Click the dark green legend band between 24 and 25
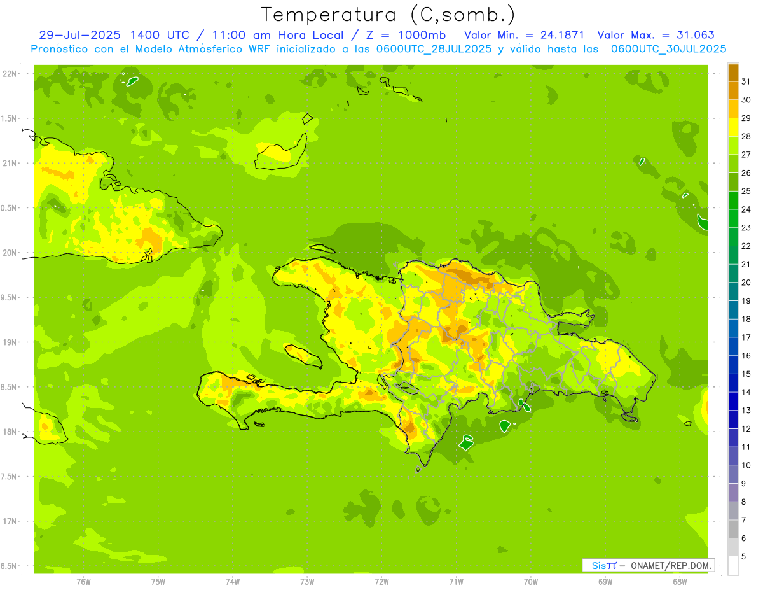Screen dimensions: 763x590 tap(733, 200)
